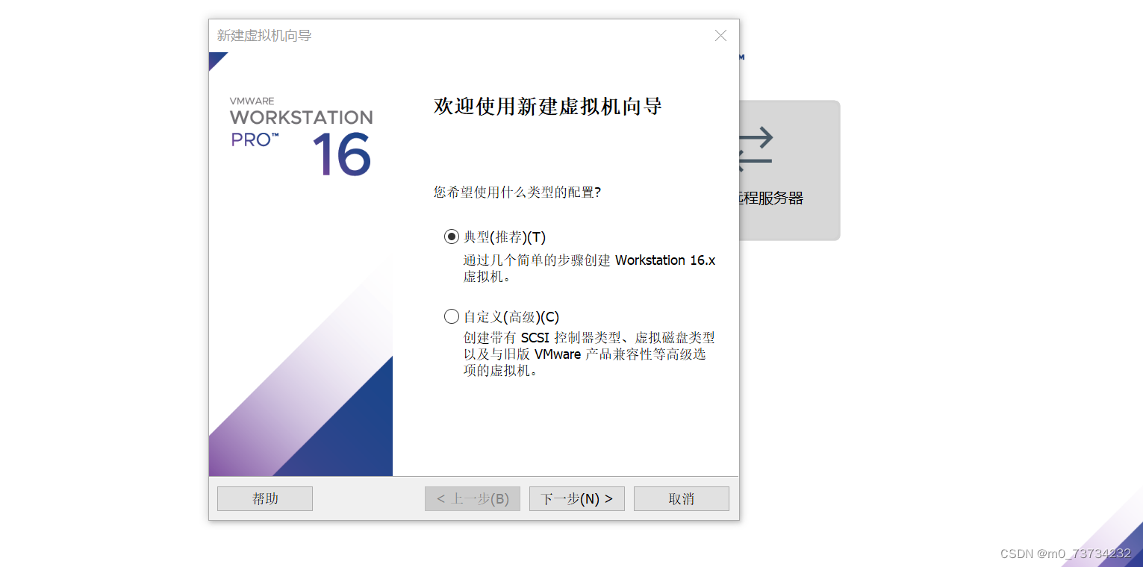1143x567 pixels.
Task: Click the purple-blue diagonal banner artwork
Action: pyautogui.click(x=301, y=373)
